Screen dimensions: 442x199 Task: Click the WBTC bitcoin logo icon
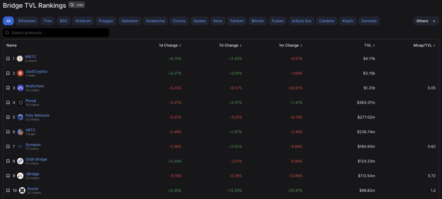[x=20, y=58]
